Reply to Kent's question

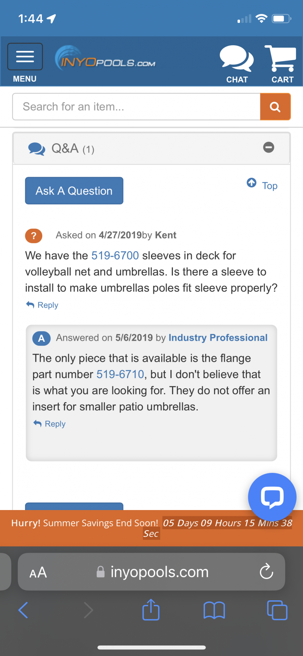point(42,305)
